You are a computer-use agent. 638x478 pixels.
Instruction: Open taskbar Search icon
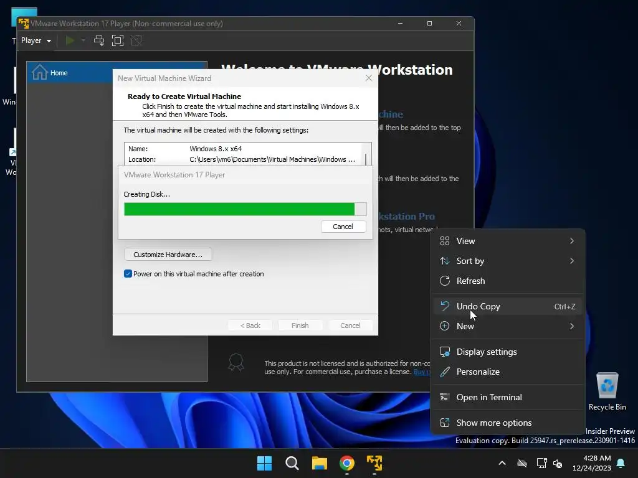292,463
